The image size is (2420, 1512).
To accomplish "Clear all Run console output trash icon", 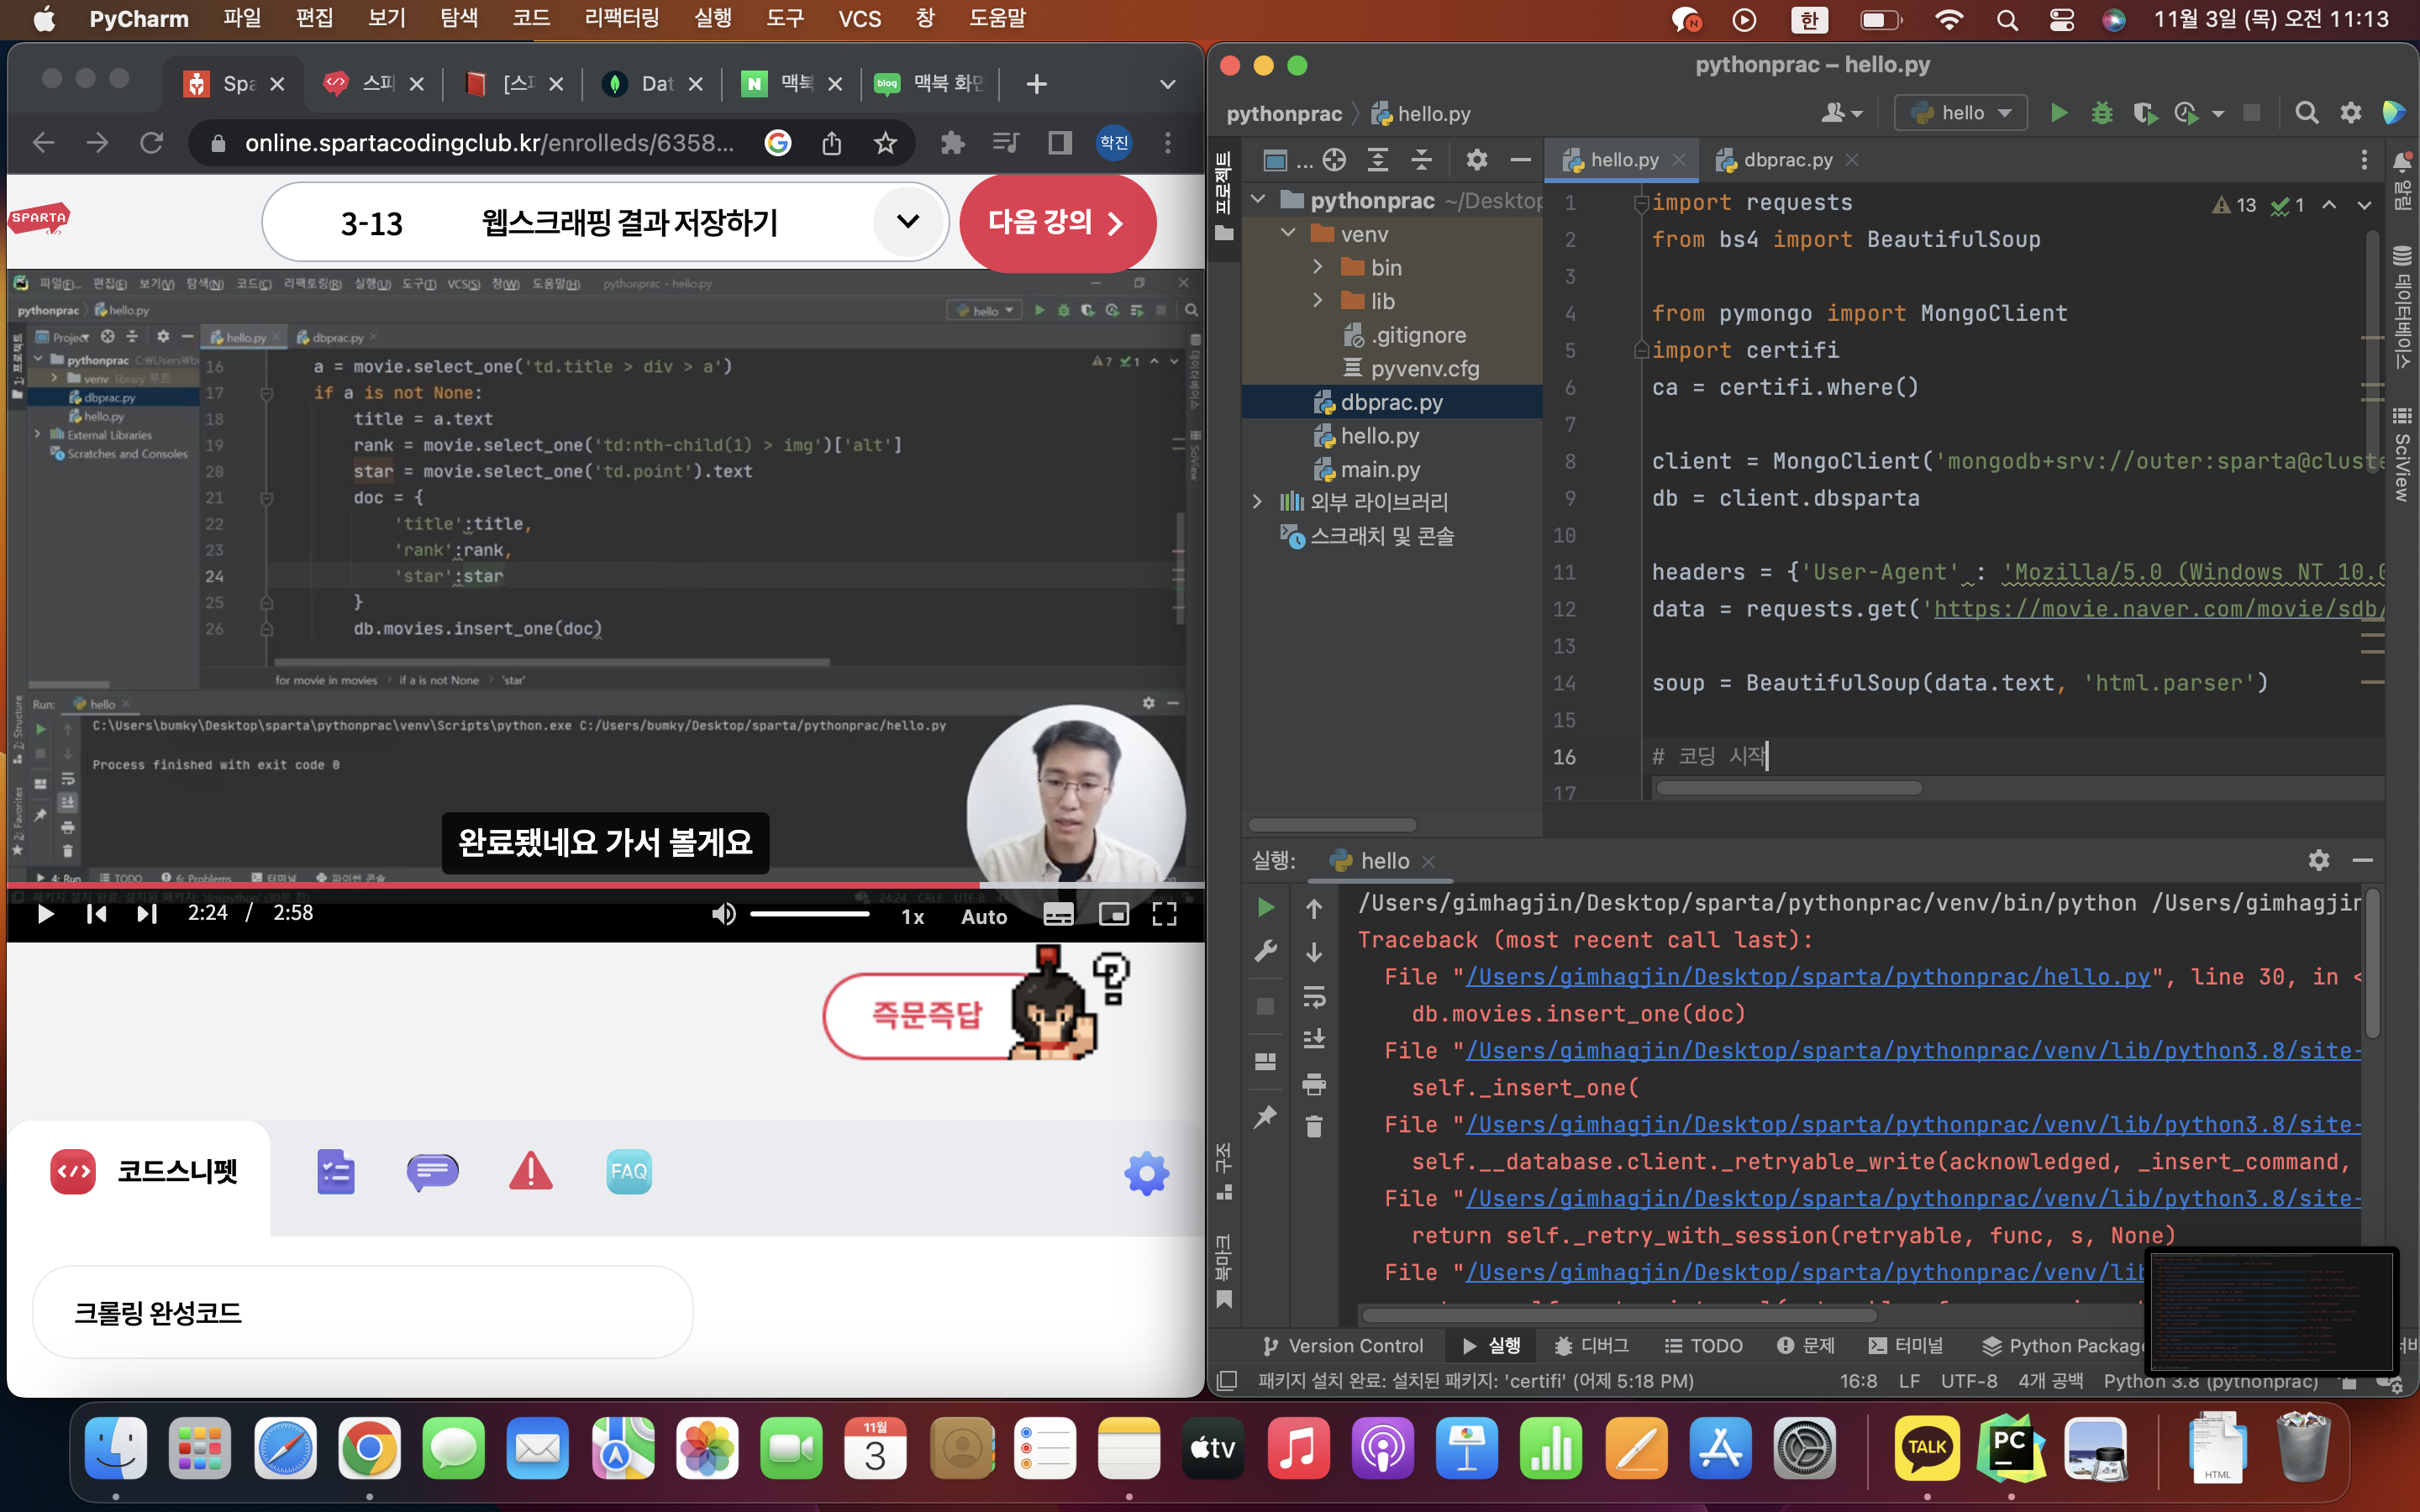I will [1314, 1127].
